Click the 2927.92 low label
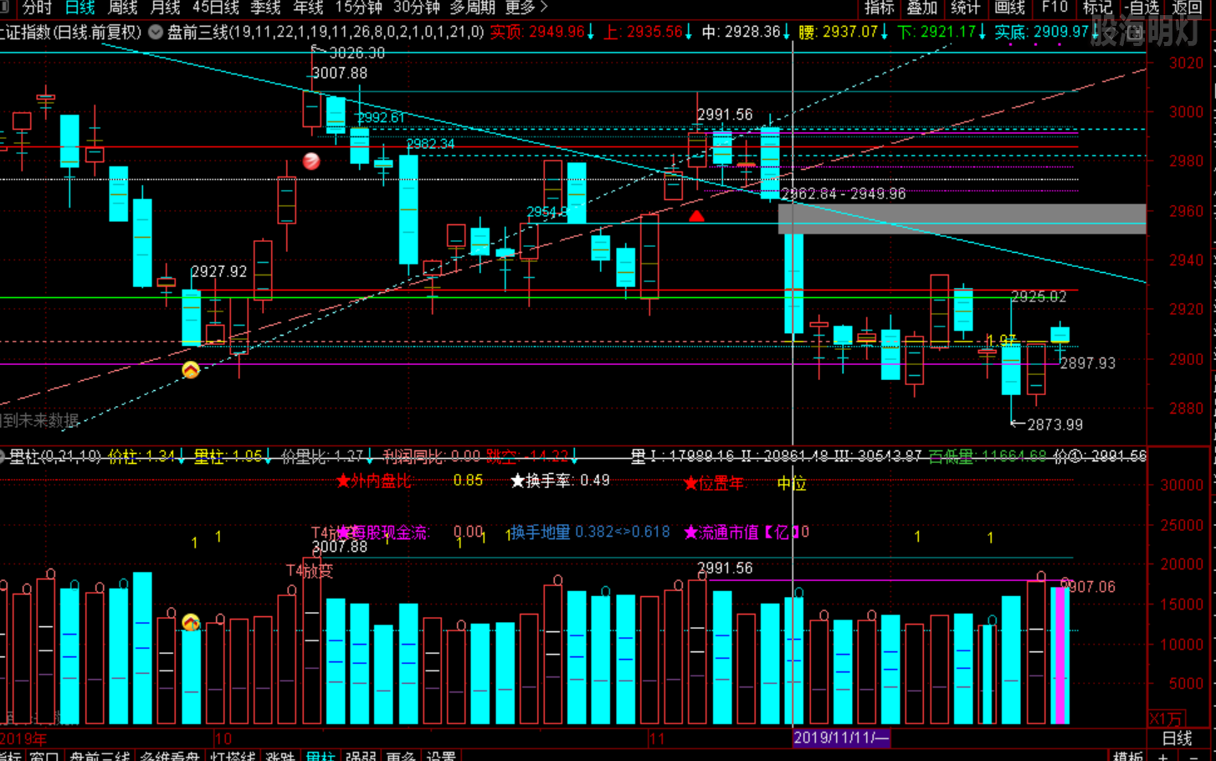This screenshot has width=1216, height=761. click(x=218, y=271)
